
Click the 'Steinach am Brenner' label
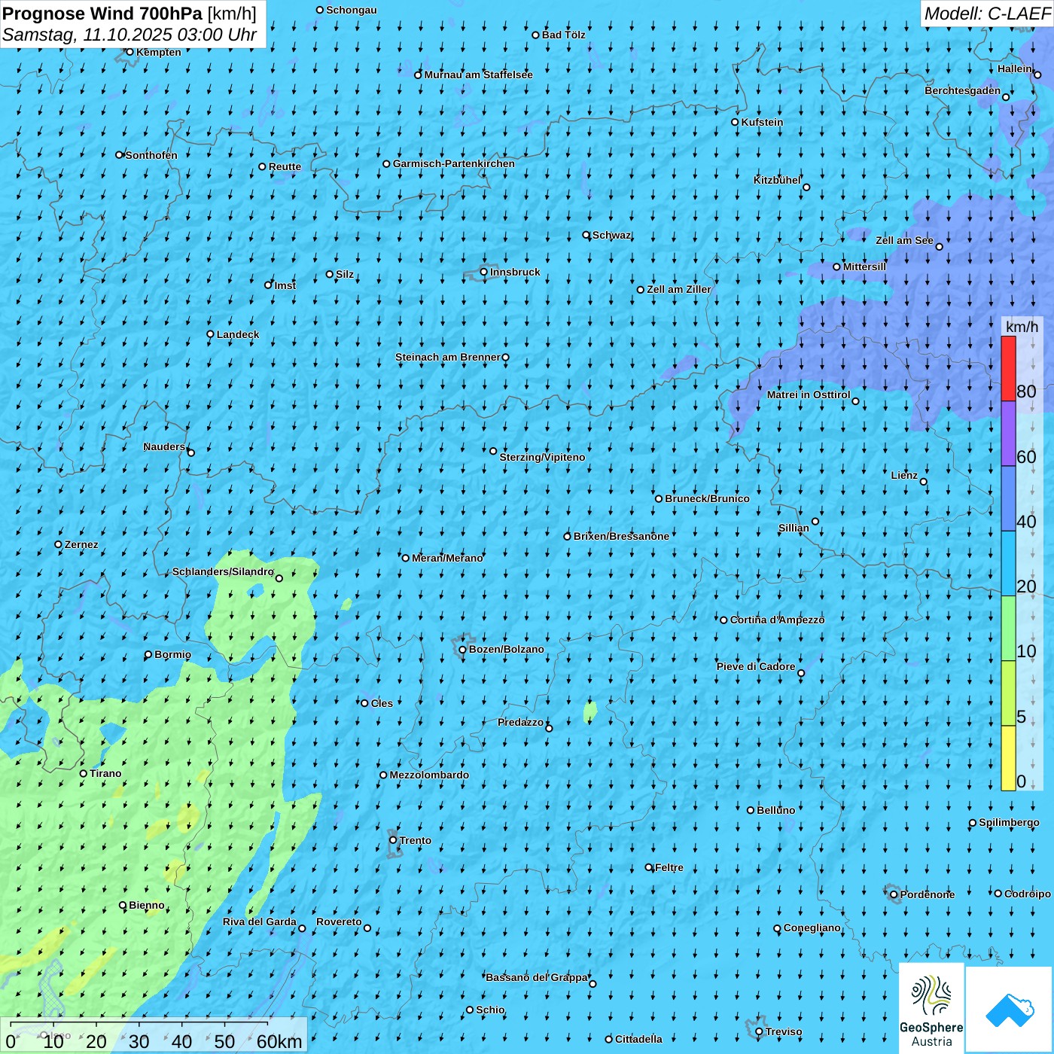click(x=447, y=357)
